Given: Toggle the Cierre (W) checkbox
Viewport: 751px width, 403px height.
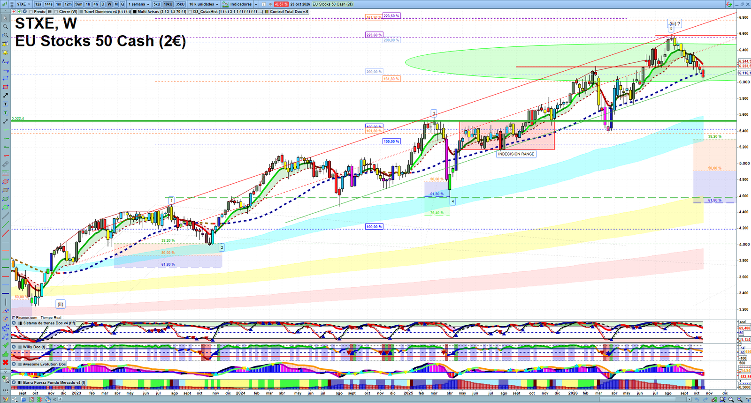Looking at the screenshot, I should [56, 12].
